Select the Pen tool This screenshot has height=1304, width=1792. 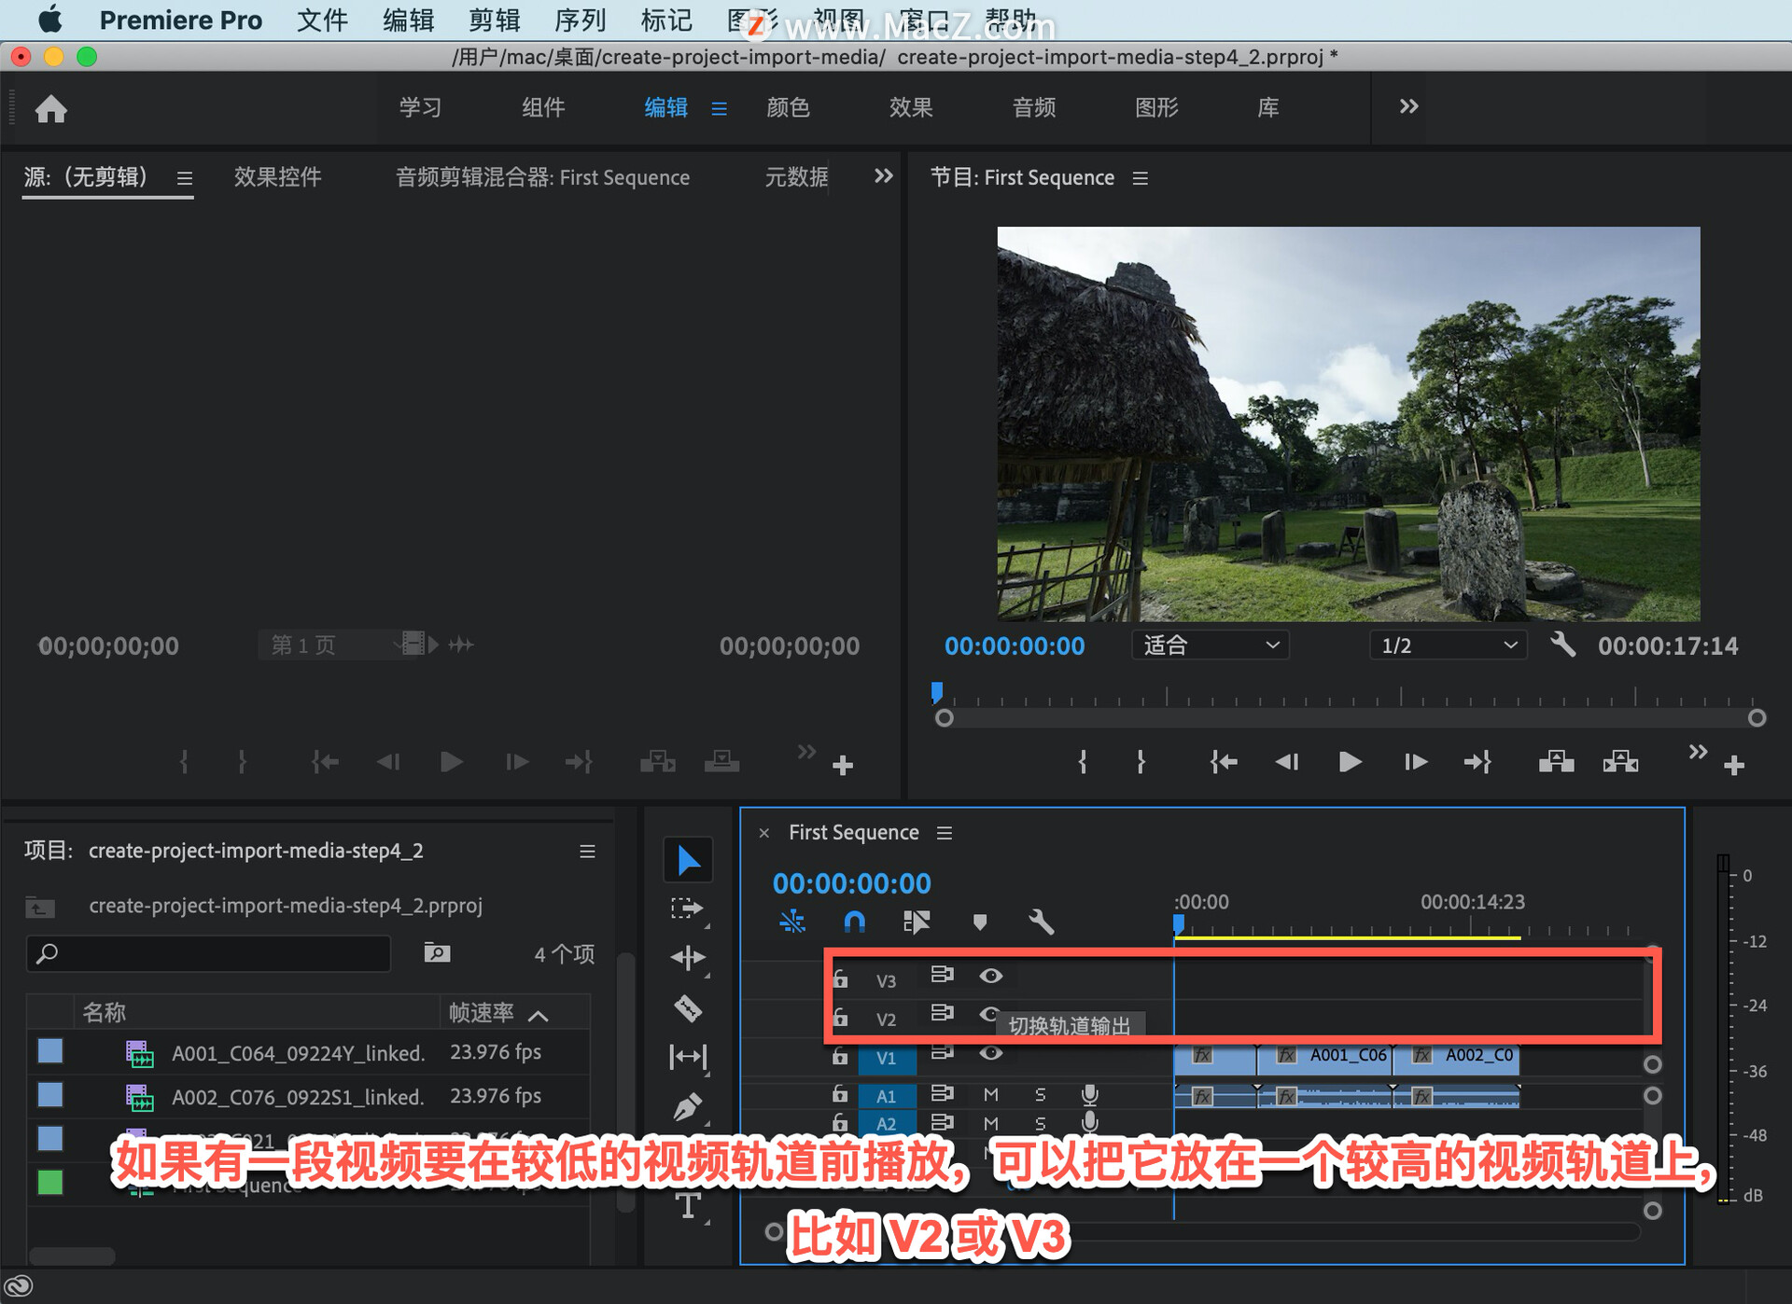[688, 1107]
